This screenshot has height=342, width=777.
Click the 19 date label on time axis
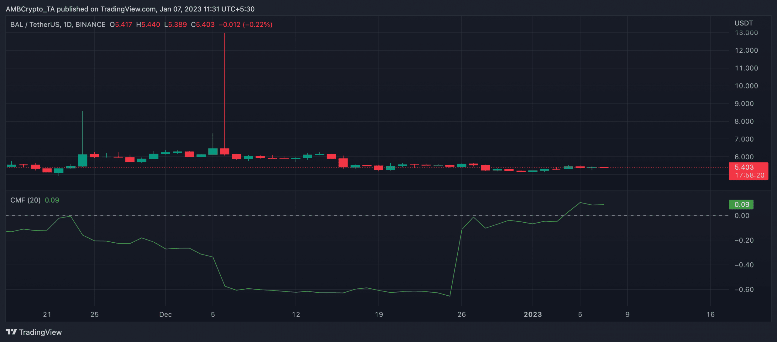(x=379, y=314)
